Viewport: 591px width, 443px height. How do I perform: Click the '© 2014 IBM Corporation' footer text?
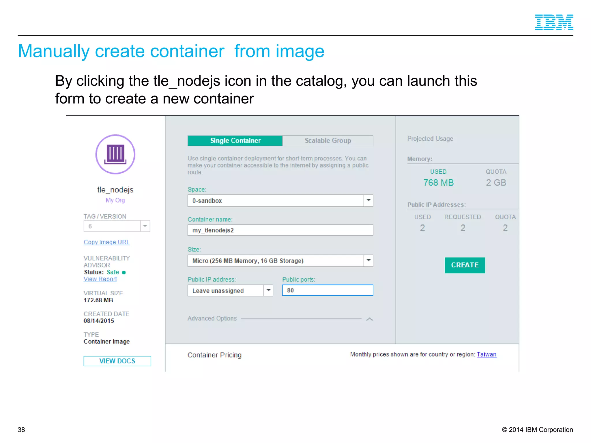(537, 430)
